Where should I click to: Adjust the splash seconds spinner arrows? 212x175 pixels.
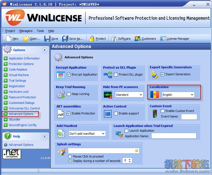[x=130, y=161]
